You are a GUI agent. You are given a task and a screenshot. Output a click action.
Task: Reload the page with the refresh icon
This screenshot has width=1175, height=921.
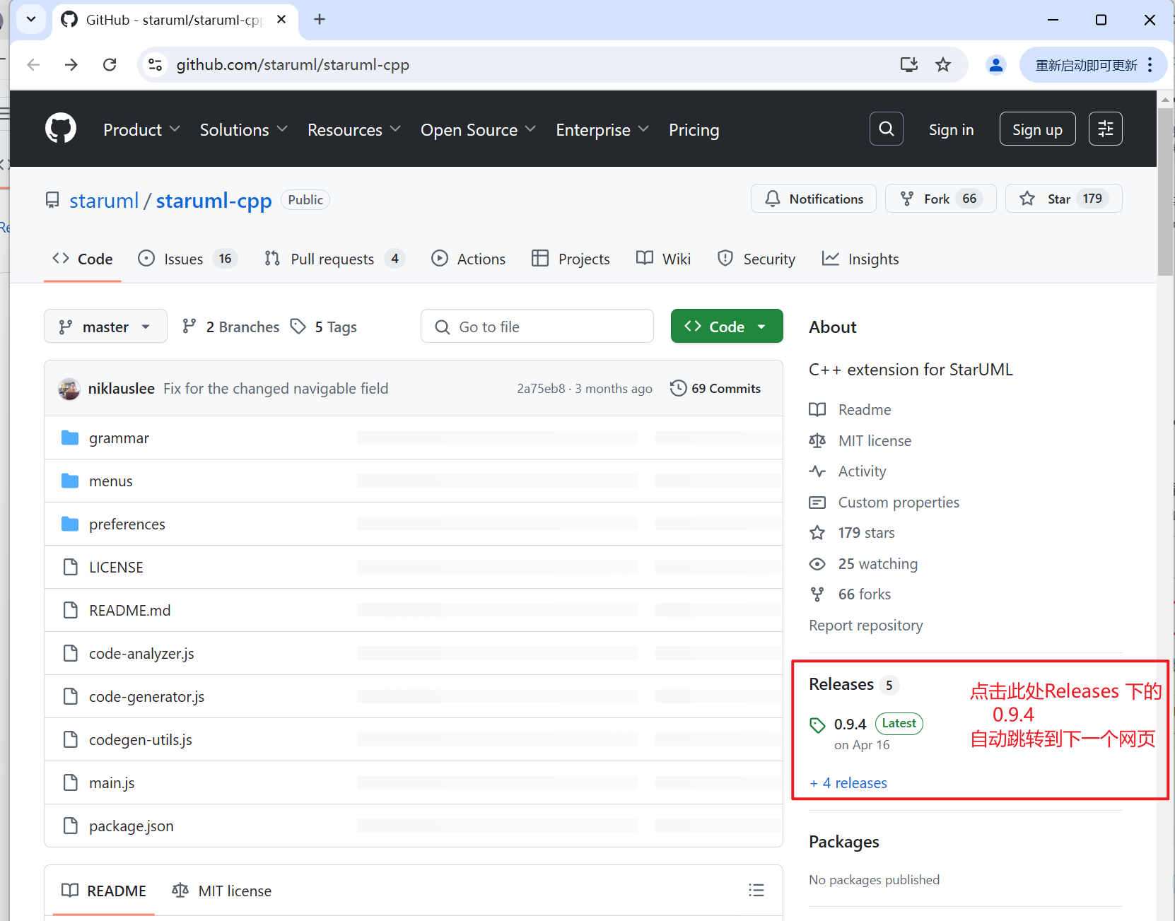click(110, 65)
